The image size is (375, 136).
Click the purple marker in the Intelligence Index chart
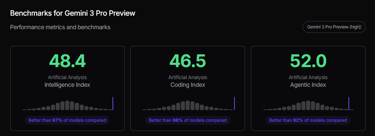(112, 104)
